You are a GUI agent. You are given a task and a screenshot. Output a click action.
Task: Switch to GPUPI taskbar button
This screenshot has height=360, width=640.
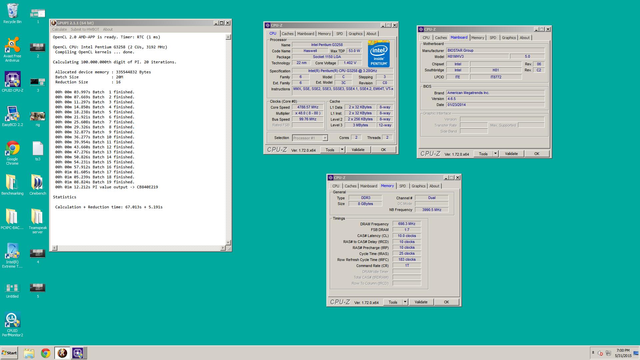click(x=62, y=353)
